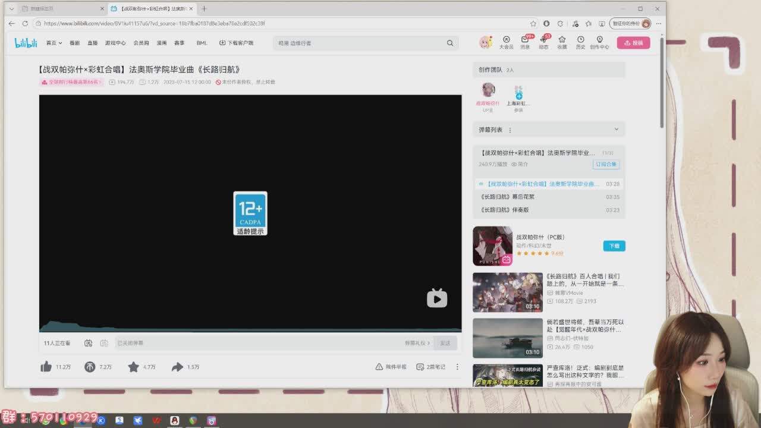This screenshot has height=428, width=761.
Task: Open the browser tab list chevron
Action: pos(11,8)
